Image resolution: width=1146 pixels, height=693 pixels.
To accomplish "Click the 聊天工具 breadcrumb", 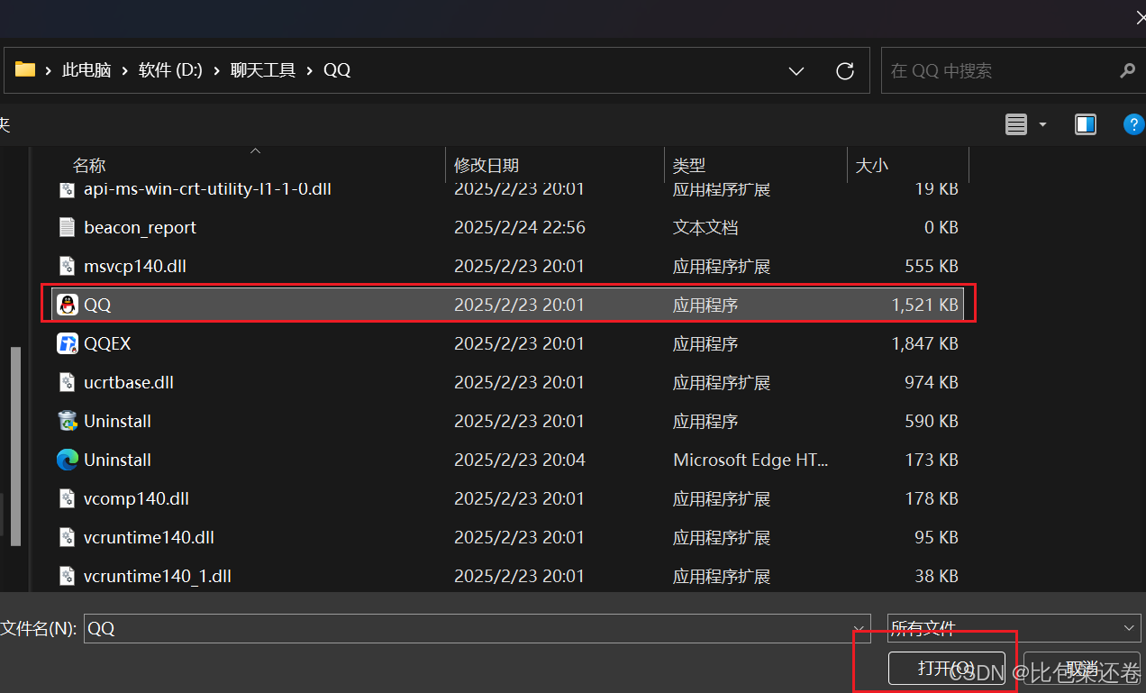I will (x=263, y=70).
